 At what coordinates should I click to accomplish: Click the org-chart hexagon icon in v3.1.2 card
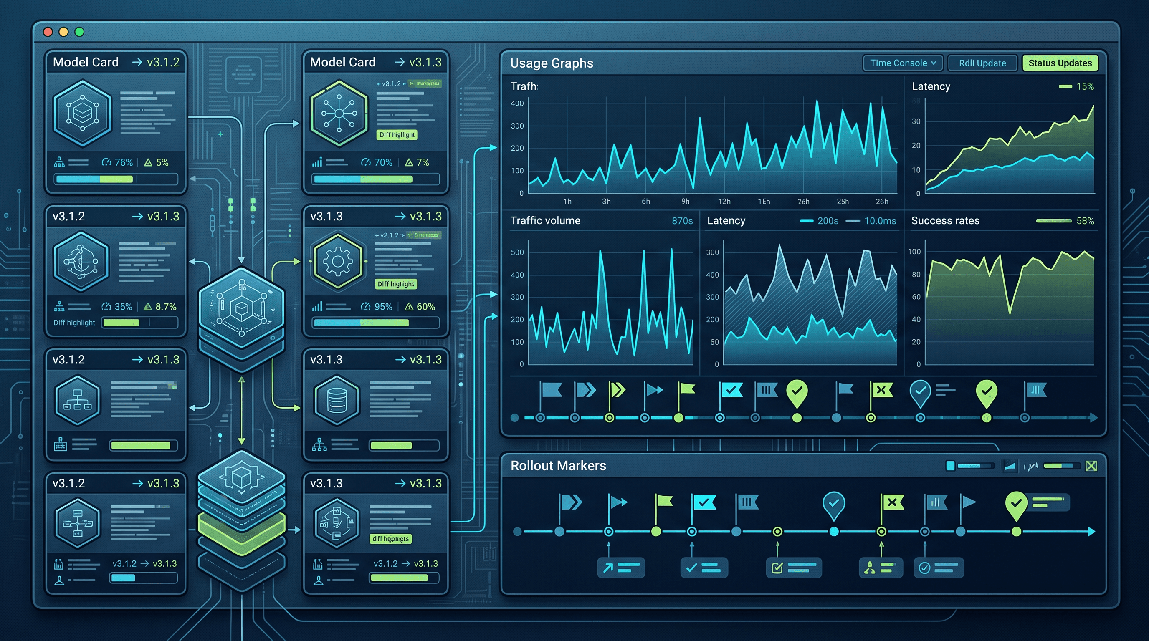pyautogui.click(x=78, y=400)
